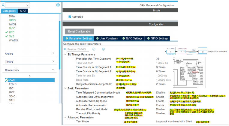Open the gear settings icon above categories

point(58,5)
